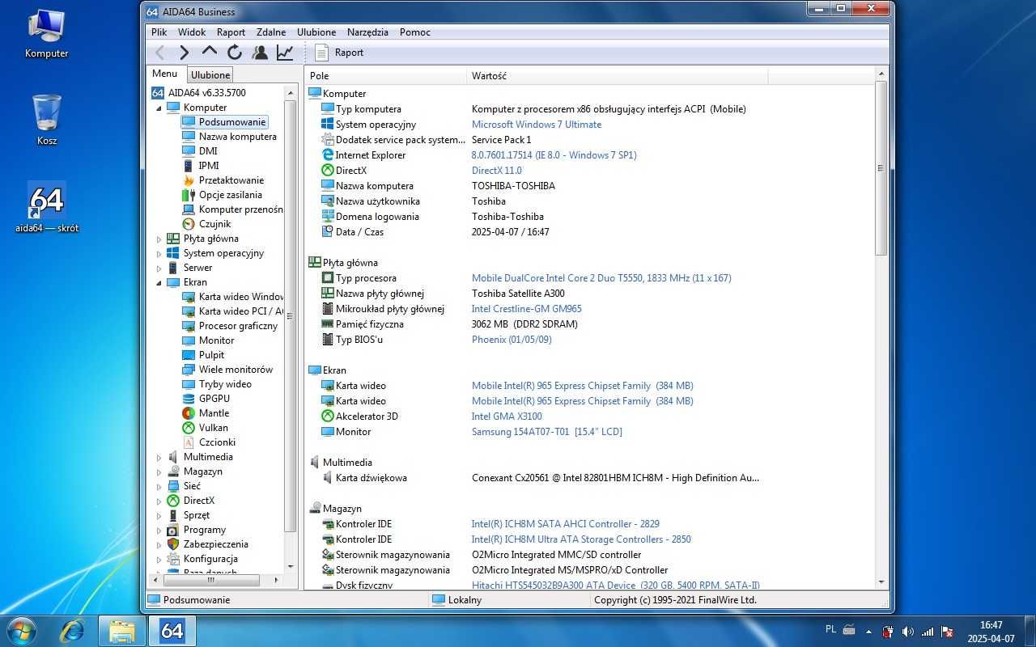The width and height of the screenshot is (1036, 647).
Task: Click the network signal tray icon
Action: [x=927, y=632]
